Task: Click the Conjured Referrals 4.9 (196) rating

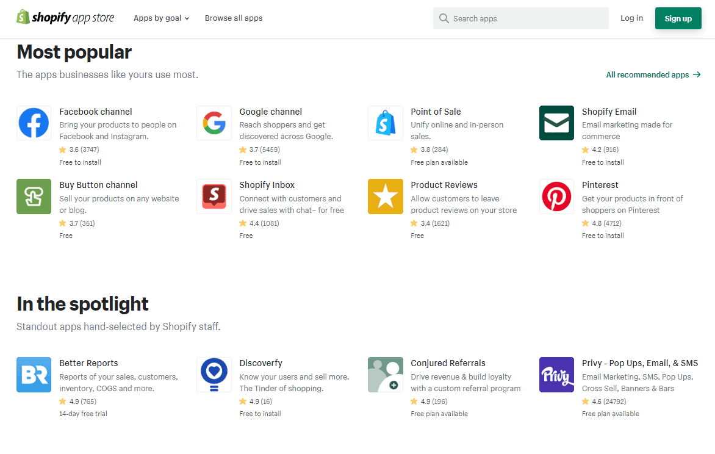Action: [429, 402]
